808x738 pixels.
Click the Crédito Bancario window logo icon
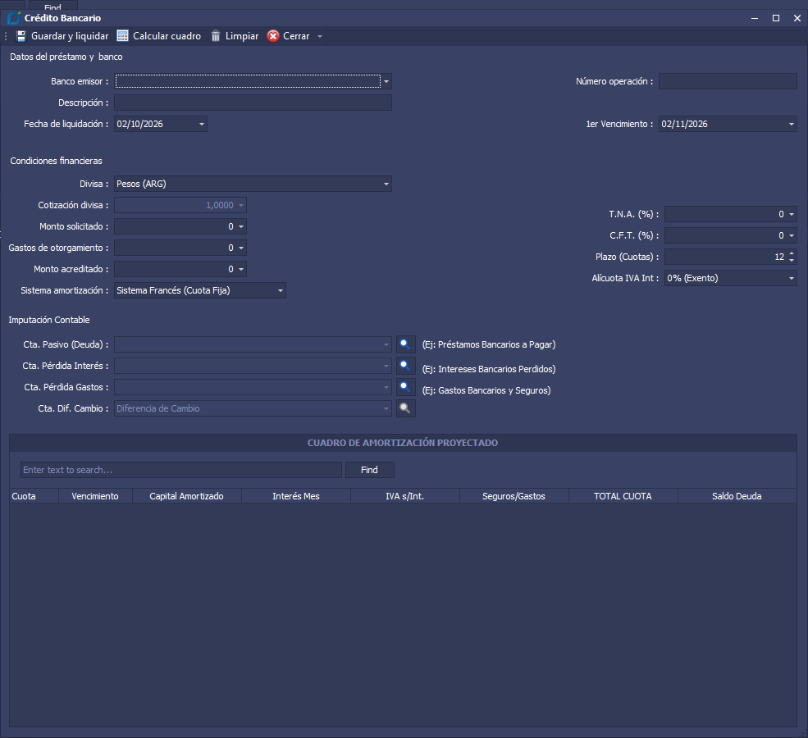[14, 18]
